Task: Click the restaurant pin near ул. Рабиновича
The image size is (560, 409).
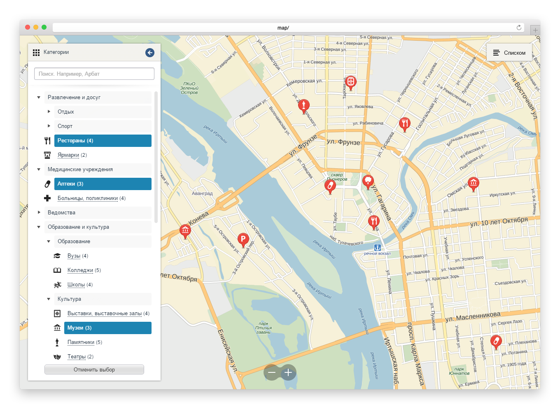Action: 405,124
